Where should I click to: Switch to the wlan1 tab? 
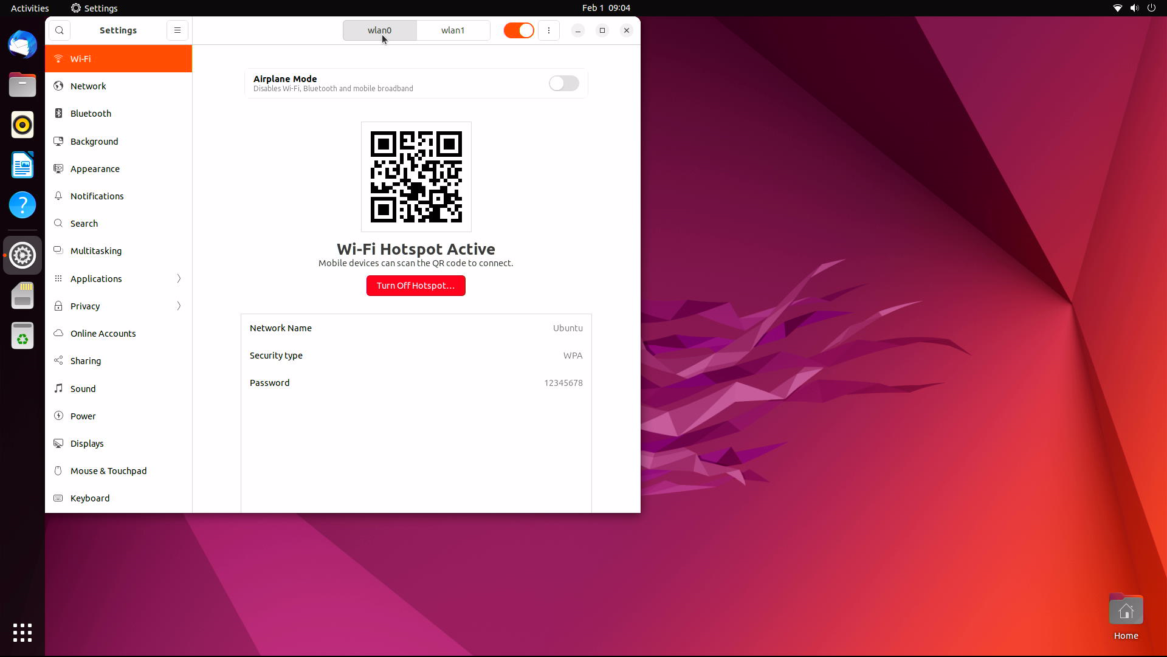click(453, 30)
